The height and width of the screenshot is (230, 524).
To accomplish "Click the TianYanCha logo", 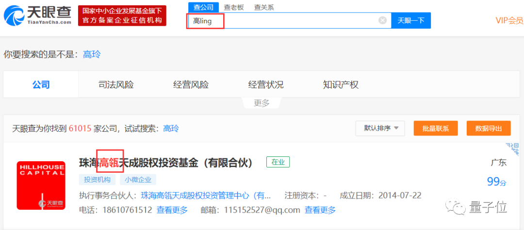I will pyautogui.click(x=37, y=15).
